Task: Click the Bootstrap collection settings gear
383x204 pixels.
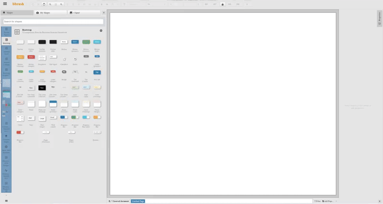Action: [x=101, y=31]
